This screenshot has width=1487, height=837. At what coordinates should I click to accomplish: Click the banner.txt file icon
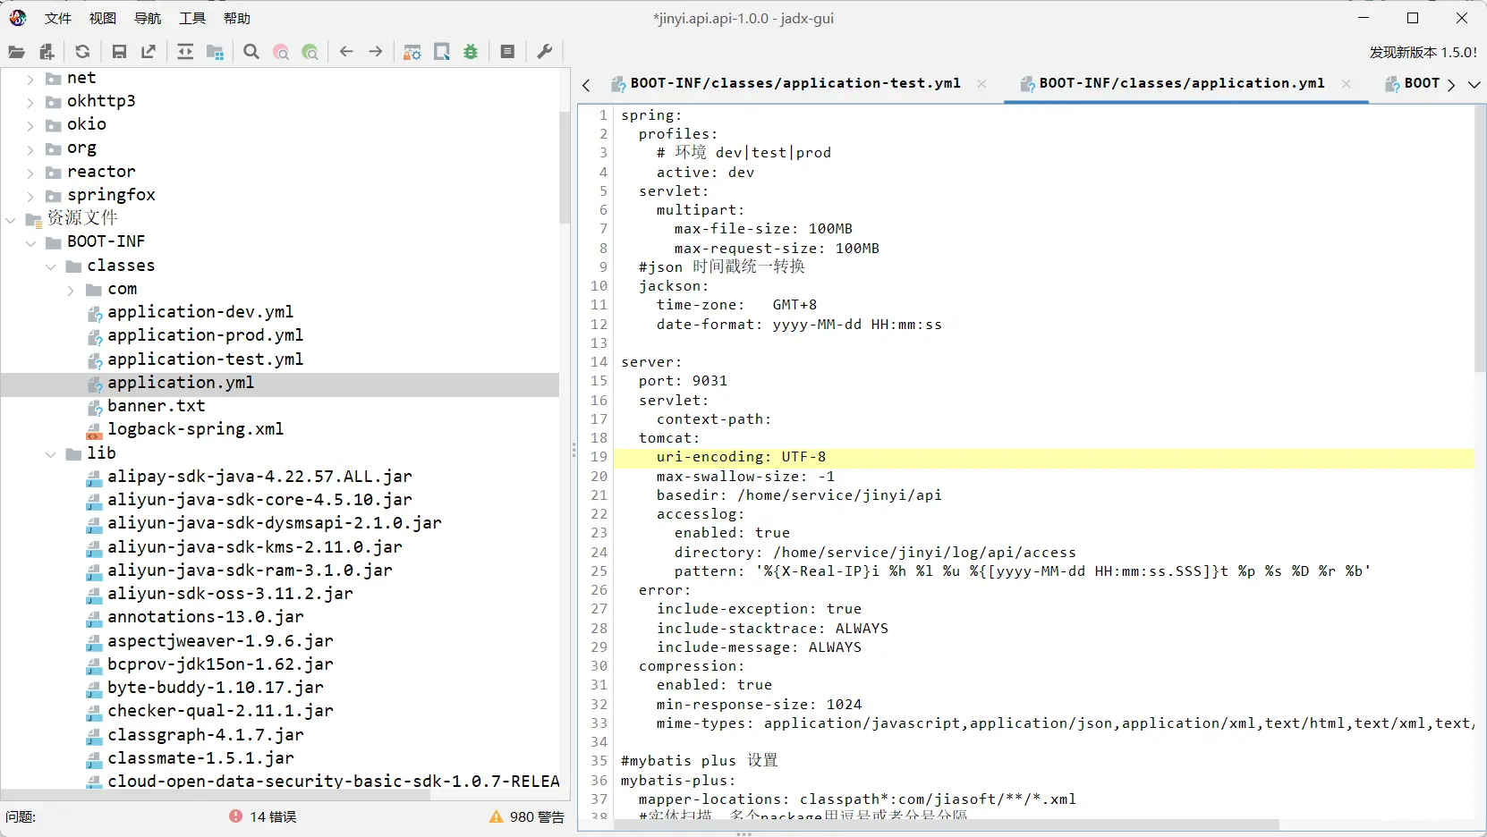click(x=94, y=407)
